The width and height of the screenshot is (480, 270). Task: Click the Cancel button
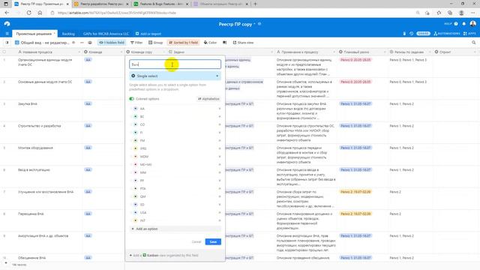click(196, 241)
